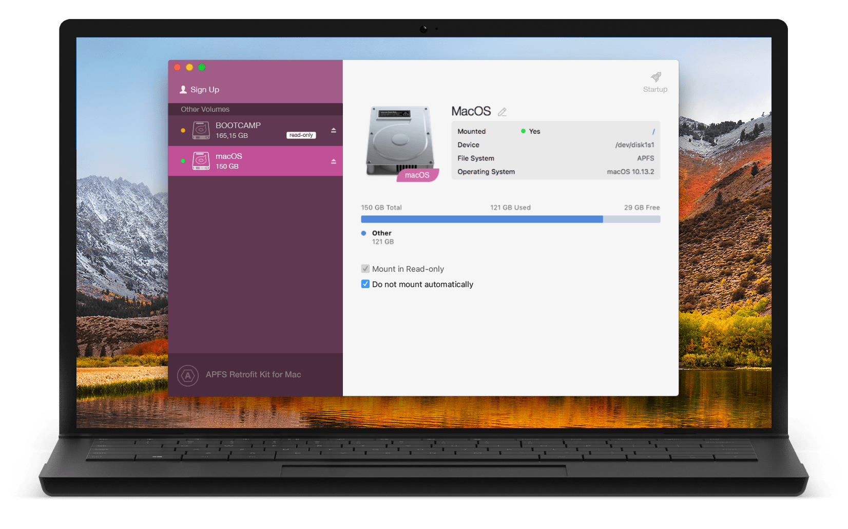This screenshot has width=848, height=529.
Task: Open the Sign Up link
Action: point(205,90)
